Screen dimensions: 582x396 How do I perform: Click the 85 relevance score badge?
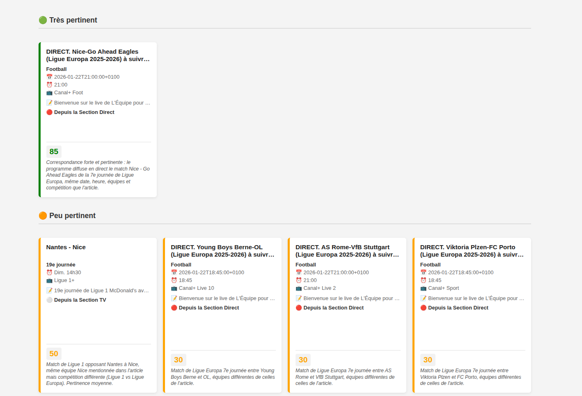click(x=54, y=152)
